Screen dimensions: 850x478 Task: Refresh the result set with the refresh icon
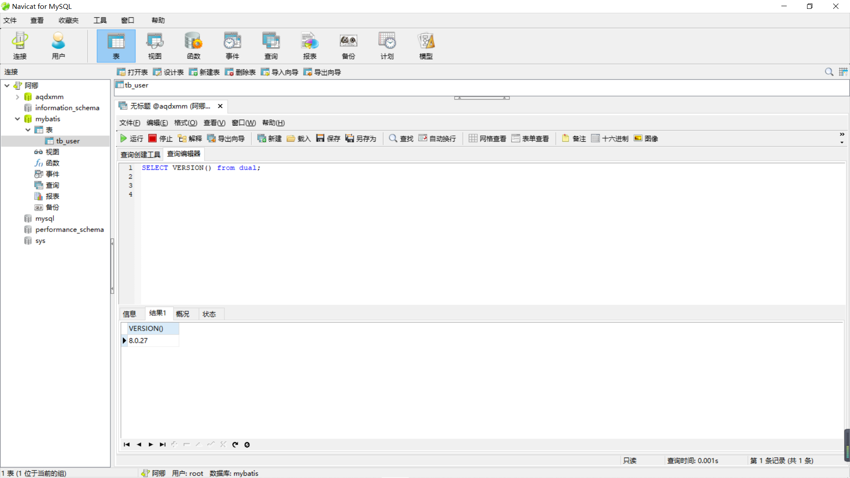click(x=235, y=444)
